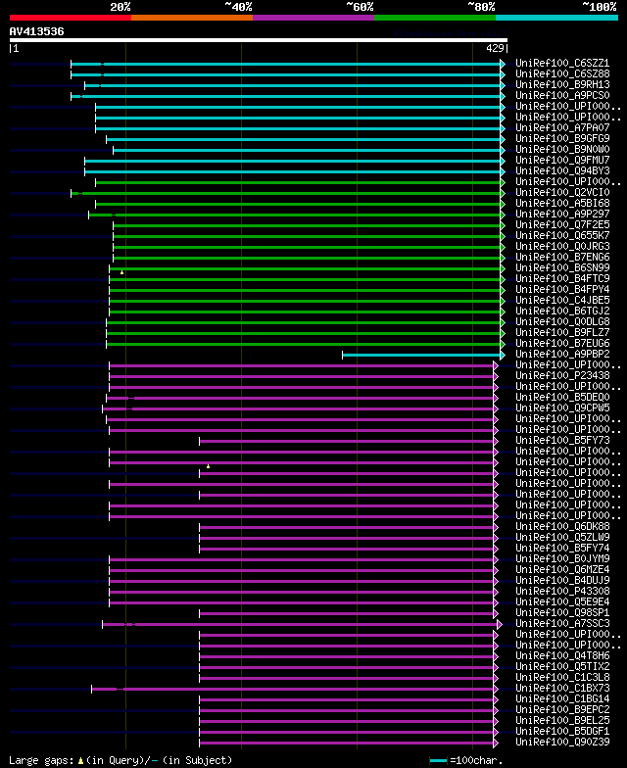Screen dimensions: 627x768
Task: Select the UniRef100_Q94BY3 label
Action: point(562,170)
